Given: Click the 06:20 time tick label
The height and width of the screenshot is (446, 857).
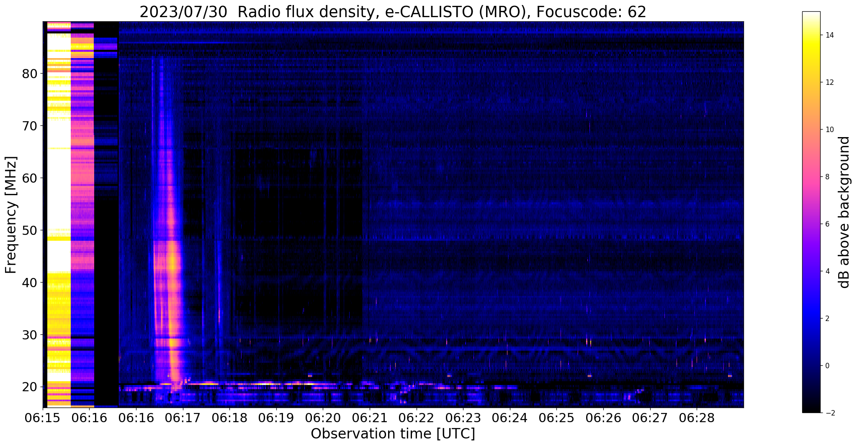Looking at the screenshot, I should coord(323,417).
